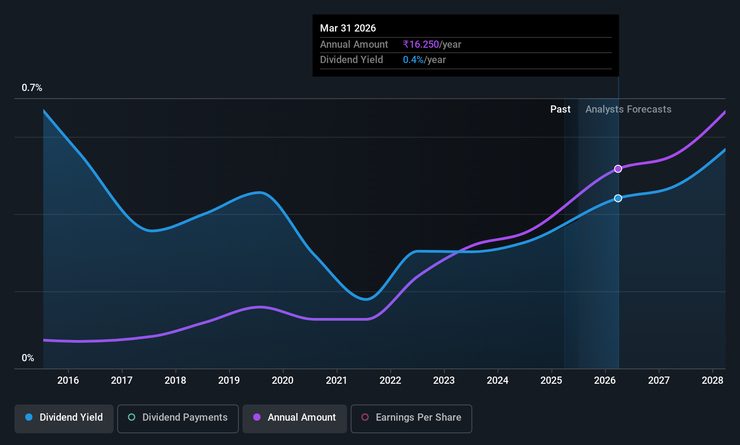The width and height of the screenshot is (740, 445).
Task: Click the pink Earnings Per Share legend circle
Action: [365, 417]
